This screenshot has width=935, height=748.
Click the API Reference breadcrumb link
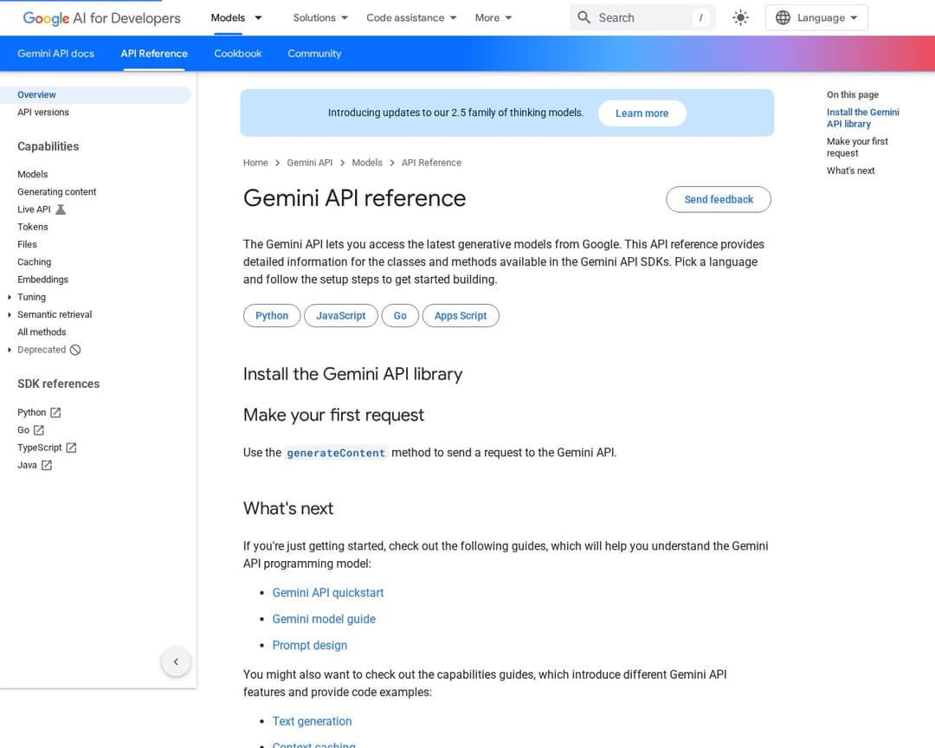pyautogui.click(x=431, y=163)
